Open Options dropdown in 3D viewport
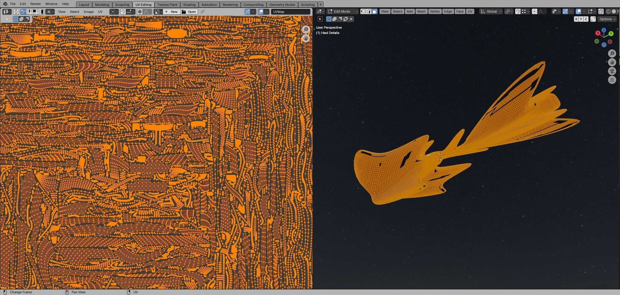Viewport: 620px width, 295px height. 608,19
